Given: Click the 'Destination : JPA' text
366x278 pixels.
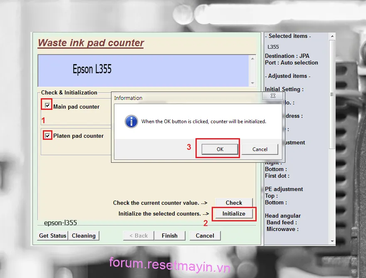Looking at the screenshot, I should click(287, 56).
